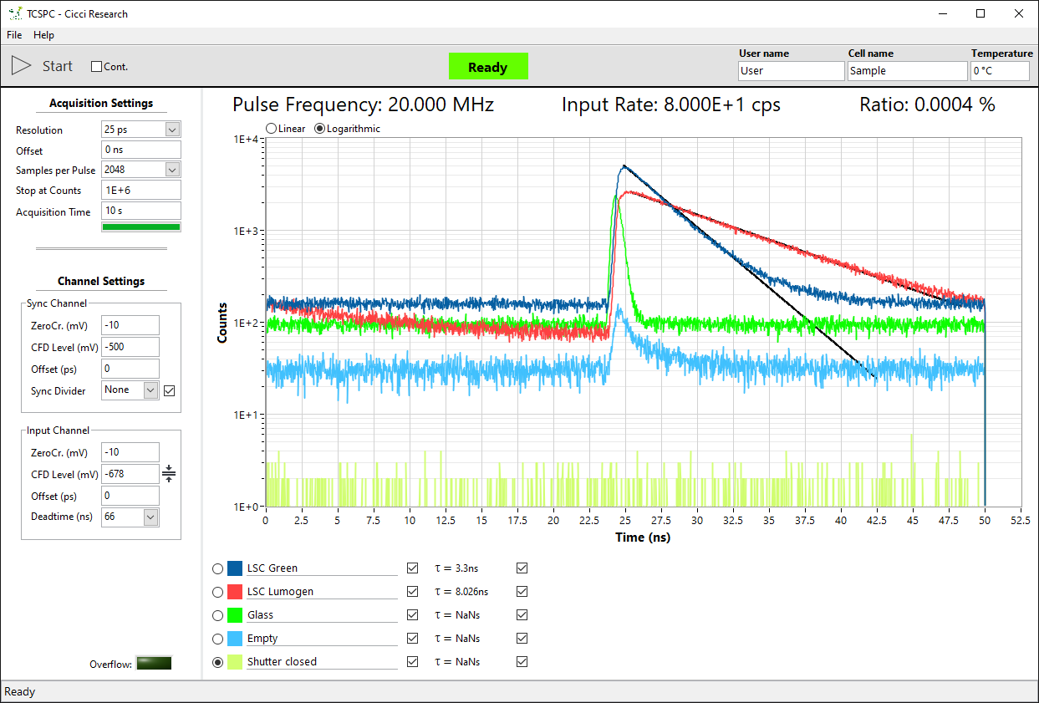Click the LSC Green blue color swatch

235,568
